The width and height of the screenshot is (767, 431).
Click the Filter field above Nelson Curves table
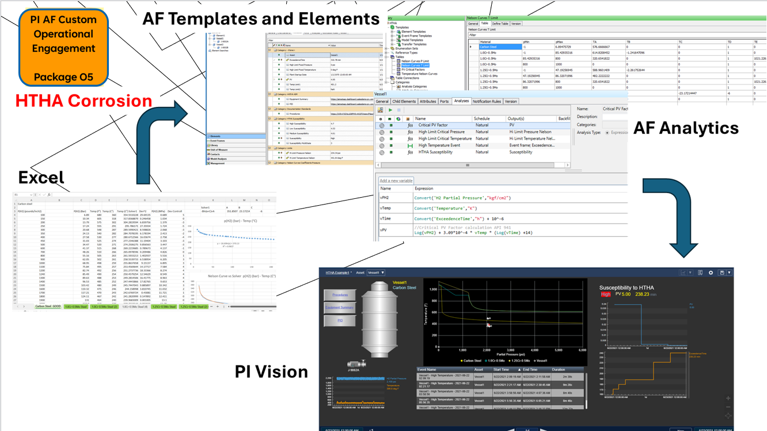coord(616,35)
